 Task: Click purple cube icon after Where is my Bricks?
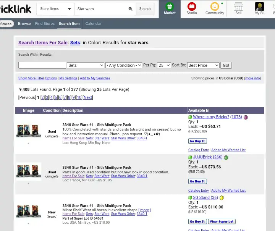(246, 117)
